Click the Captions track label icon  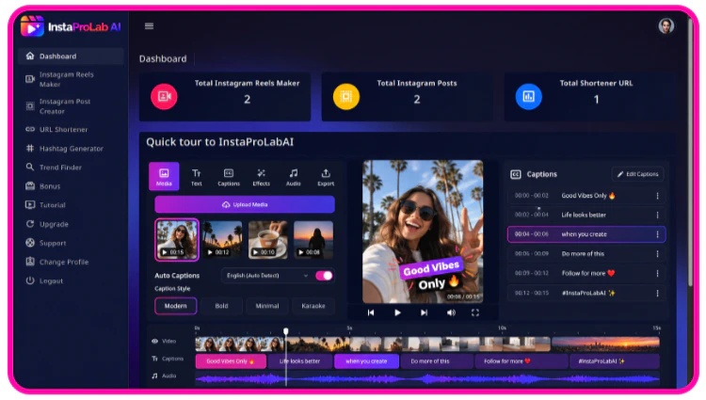point(154,359)
